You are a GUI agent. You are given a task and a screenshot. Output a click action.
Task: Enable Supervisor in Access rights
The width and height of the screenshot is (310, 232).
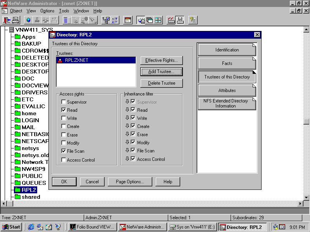tap(64, 102)
